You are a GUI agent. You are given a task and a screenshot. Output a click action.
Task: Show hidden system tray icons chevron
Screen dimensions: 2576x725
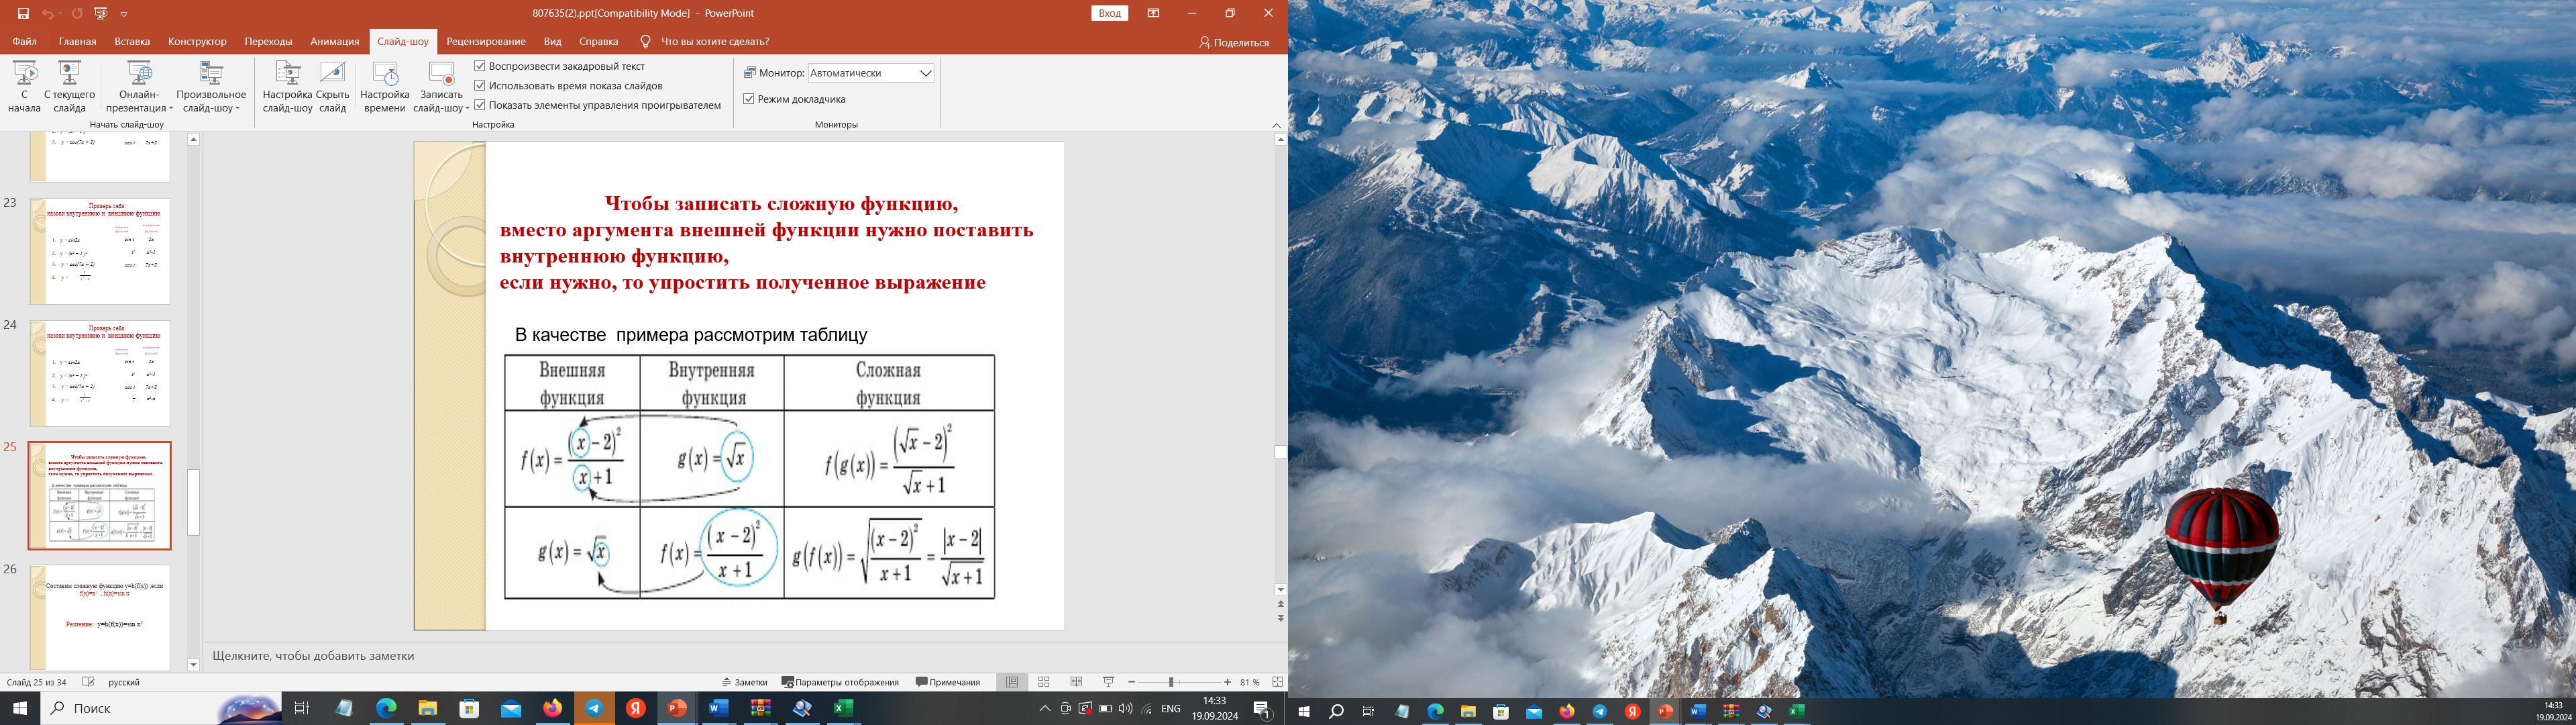pyautogui.click(x=1045, y=709)
